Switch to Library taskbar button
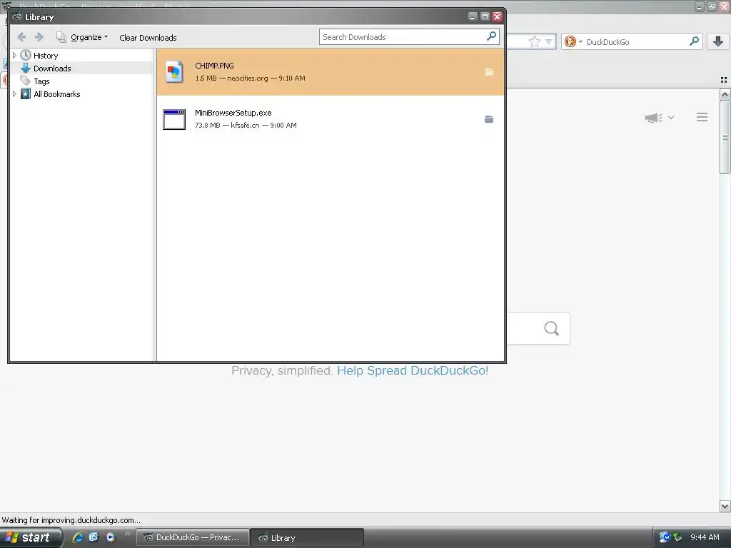Viewport: 731px width, 548px height. coord(307,538)
